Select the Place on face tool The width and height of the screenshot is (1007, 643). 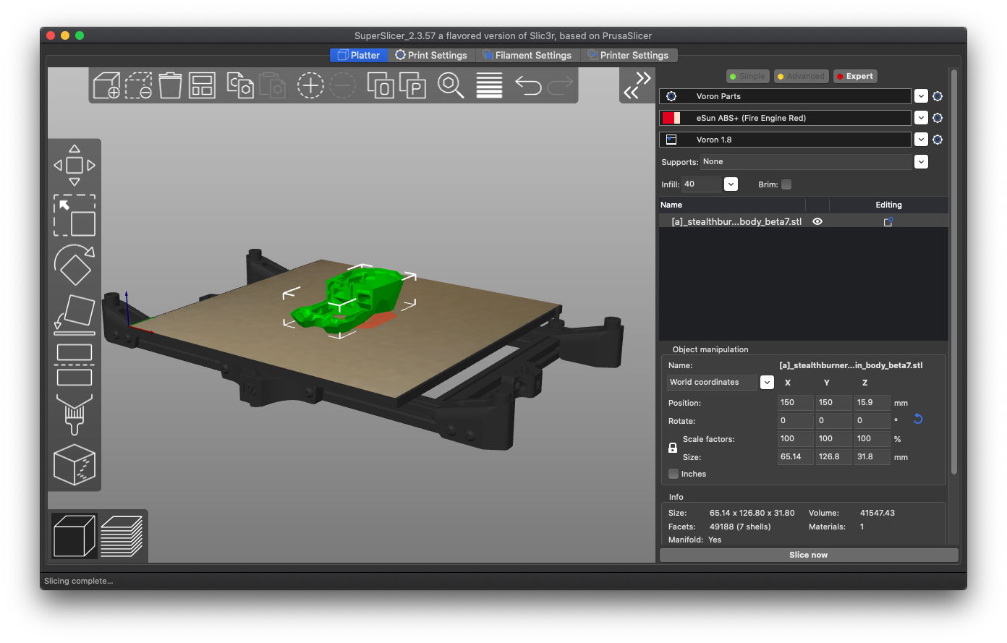pyautogui.click(x=75, y=315)
